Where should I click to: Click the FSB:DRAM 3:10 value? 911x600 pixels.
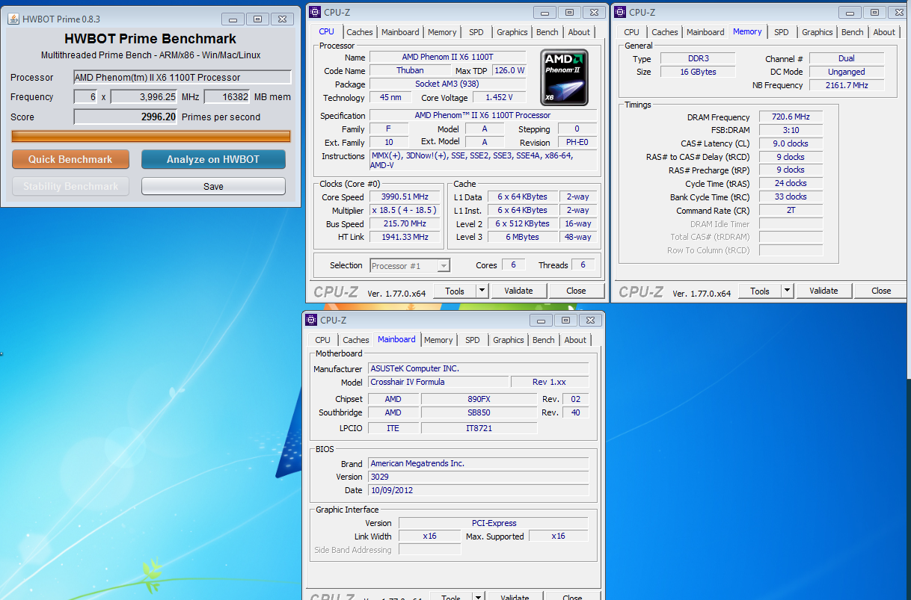[791, 130]
